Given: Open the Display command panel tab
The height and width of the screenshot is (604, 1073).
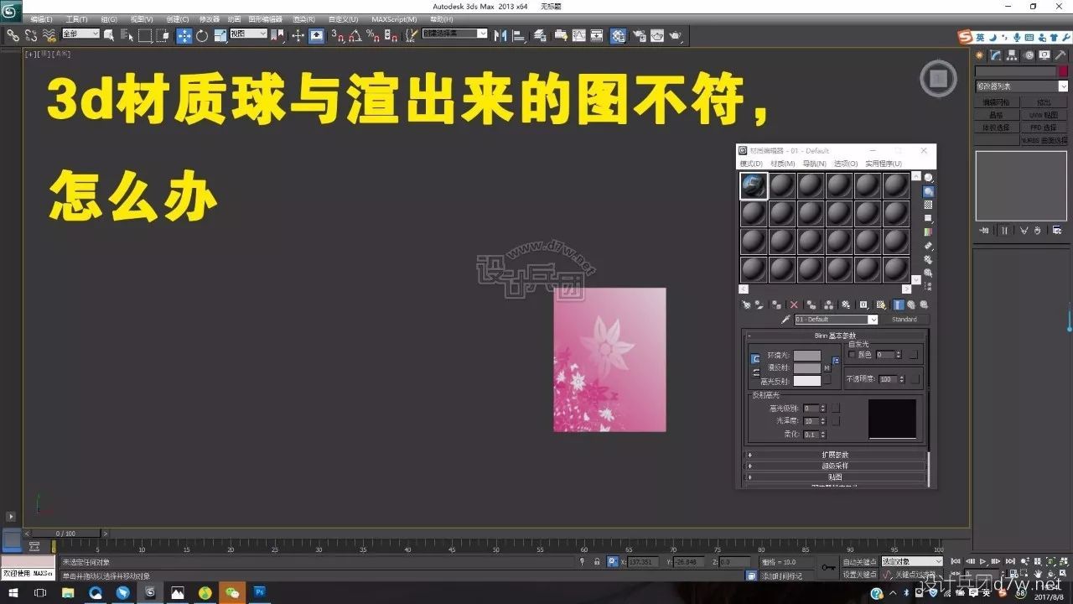Looking at the screenshot, I should point(1044,55).
